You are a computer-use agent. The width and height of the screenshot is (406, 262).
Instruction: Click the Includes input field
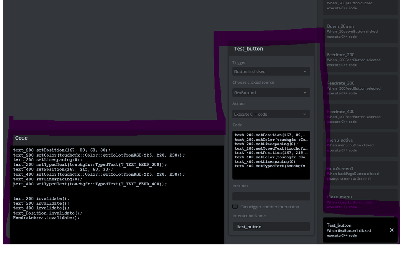[271, 196]
